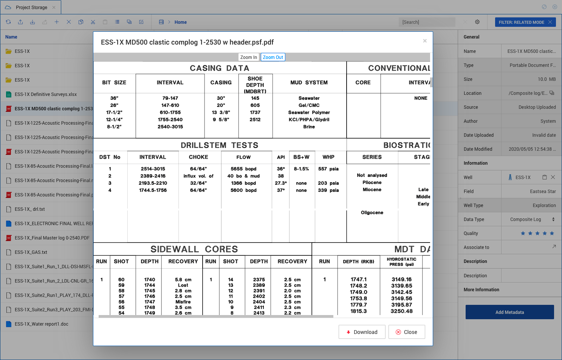
Task: Click the Information section header
Action: pyautogui.click(x=475, y=163)
